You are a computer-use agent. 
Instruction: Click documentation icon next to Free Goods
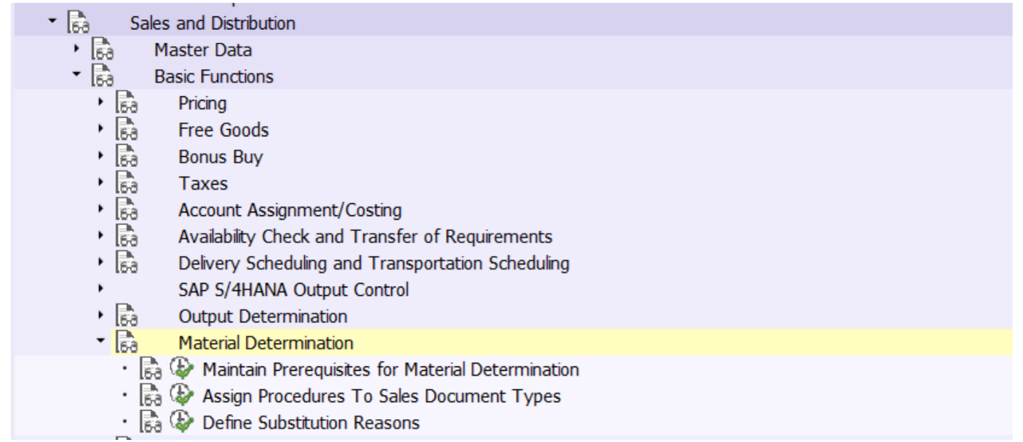tap(126, 130)
